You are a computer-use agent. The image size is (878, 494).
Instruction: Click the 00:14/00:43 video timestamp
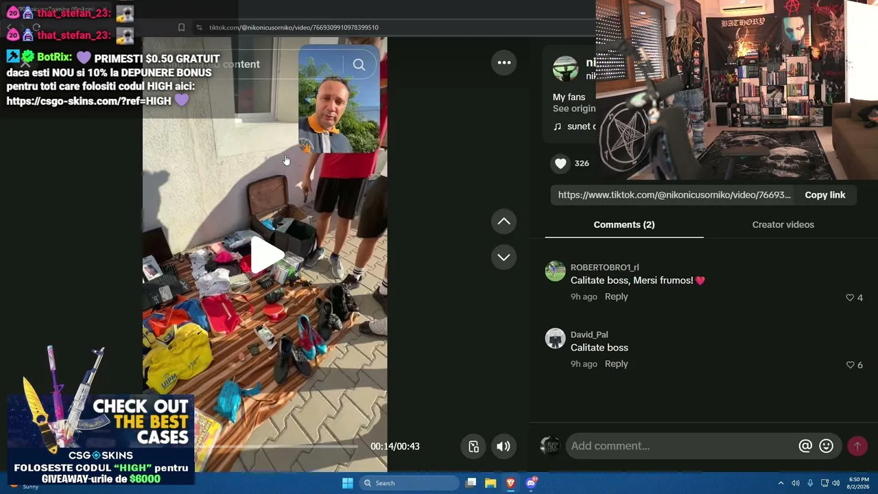pyautogui.click(x=395, y=446)
